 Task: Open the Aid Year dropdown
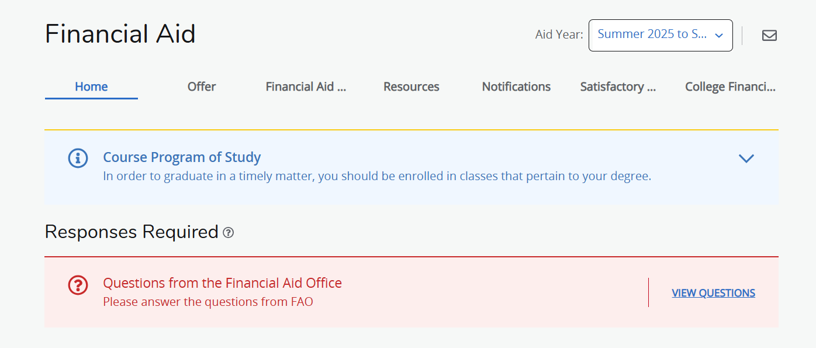(660, 35)
